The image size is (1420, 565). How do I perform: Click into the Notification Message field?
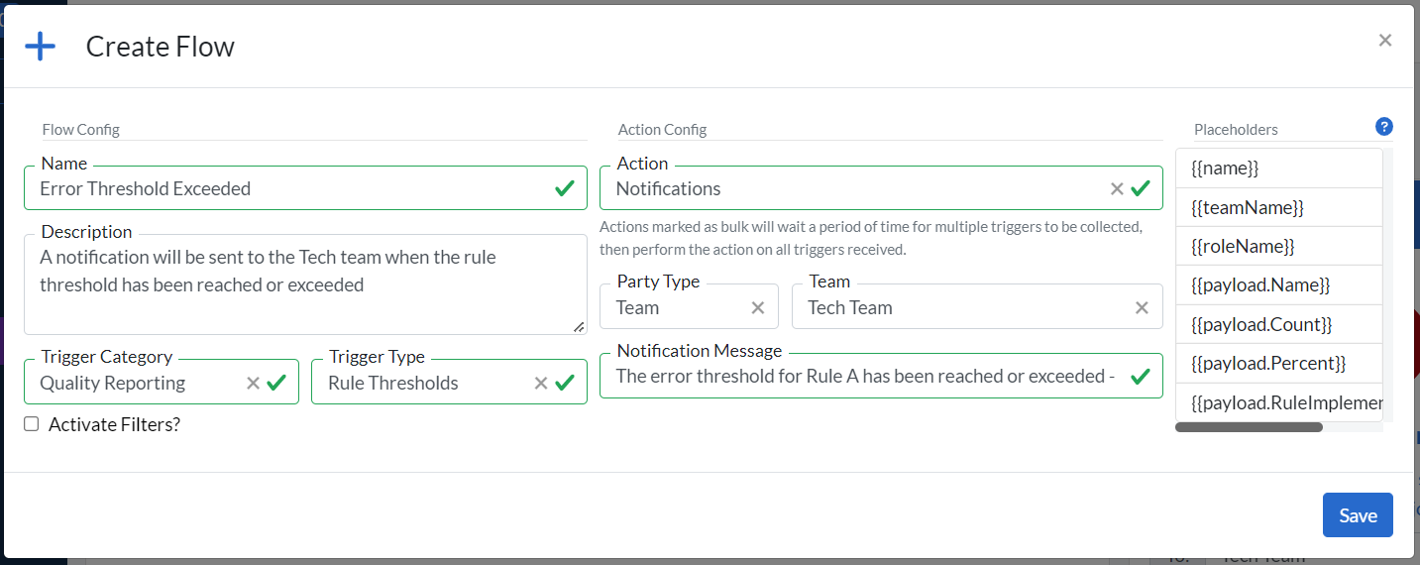click(862, 377)
